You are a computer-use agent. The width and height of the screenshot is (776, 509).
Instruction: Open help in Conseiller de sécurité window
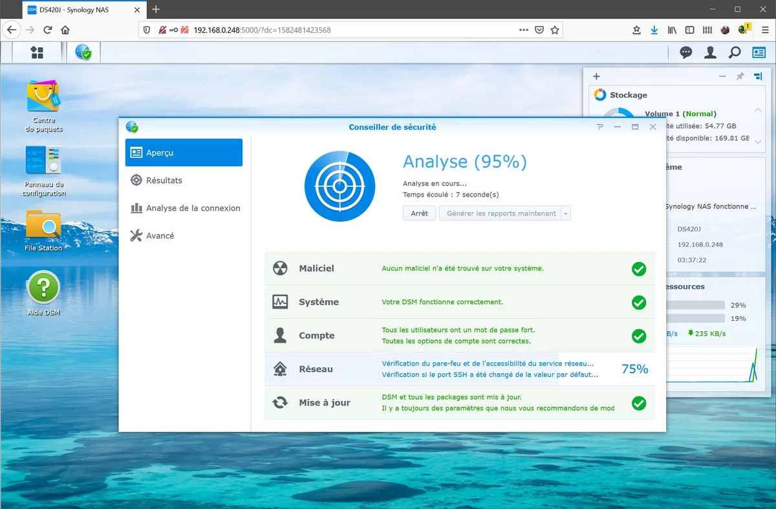point(600,127)
